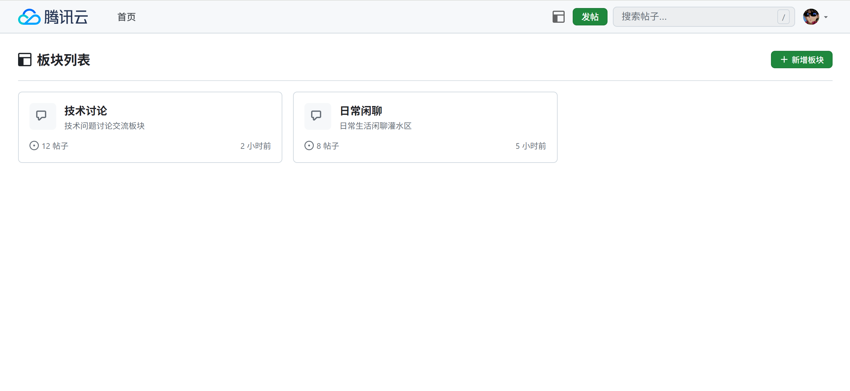Open the user avatar menu
This screenshot has height=391, width=850.
tap(811, 17)
